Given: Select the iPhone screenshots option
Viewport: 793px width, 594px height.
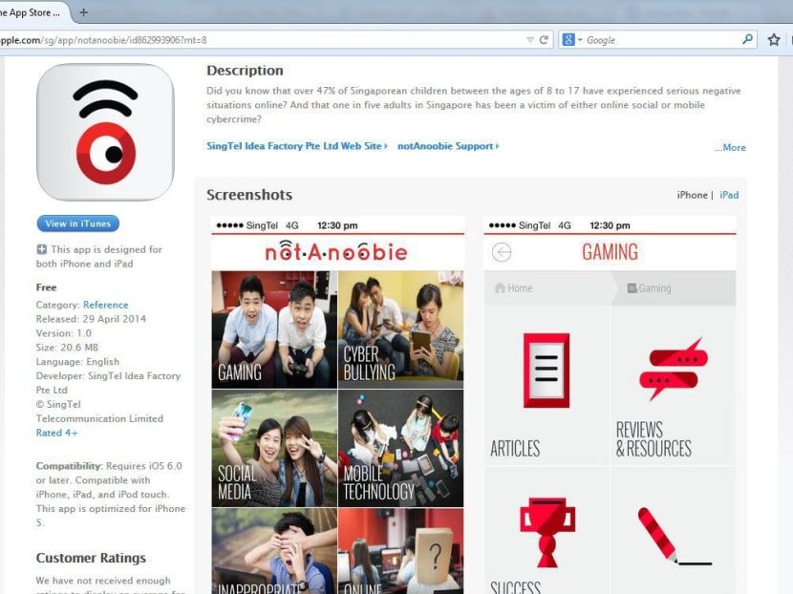Looking at the screenshot, I should (x=691, y=195).
